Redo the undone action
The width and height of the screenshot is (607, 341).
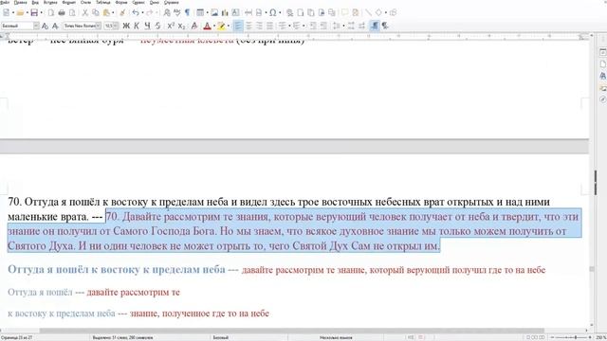[x=150, y=12]
